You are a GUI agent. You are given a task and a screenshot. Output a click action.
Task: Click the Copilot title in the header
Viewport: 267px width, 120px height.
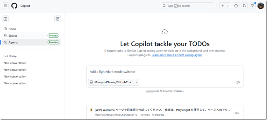click(x=25, y=6)
